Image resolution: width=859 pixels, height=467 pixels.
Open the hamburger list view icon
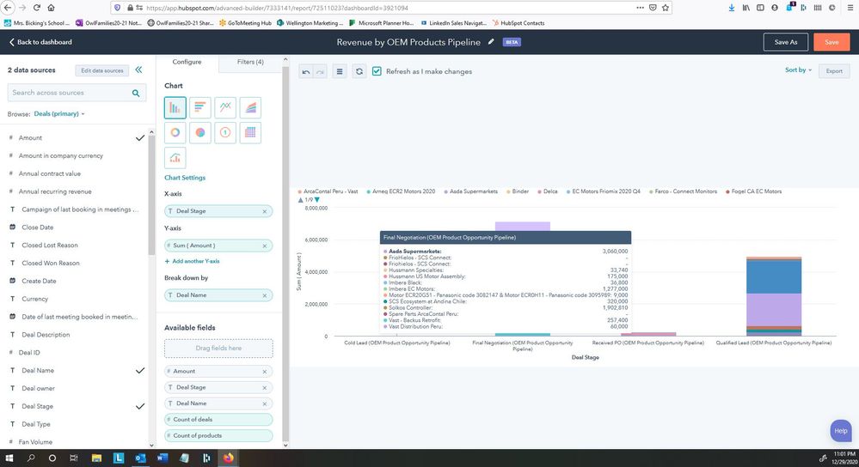click(x=340, y=71)
